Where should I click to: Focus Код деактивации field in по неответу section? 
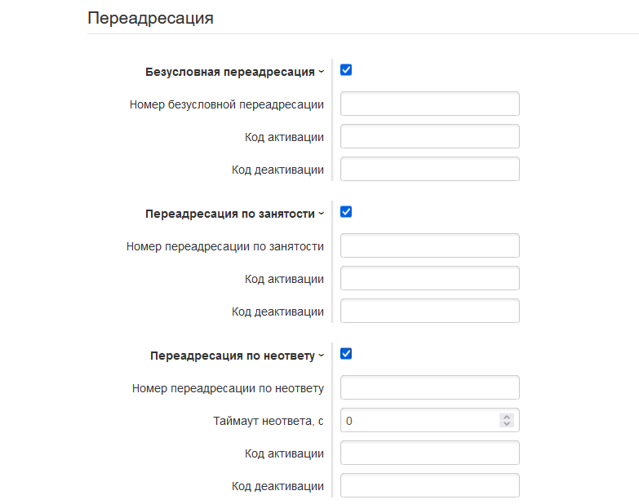tap(429, 486)
